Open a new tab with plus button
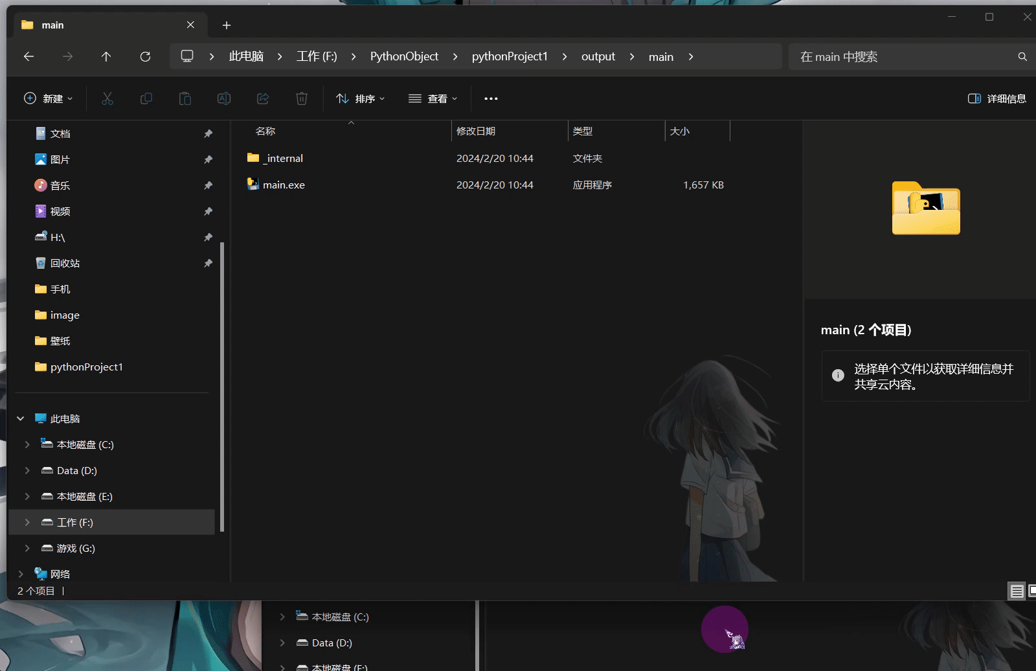 pos(226,25)
